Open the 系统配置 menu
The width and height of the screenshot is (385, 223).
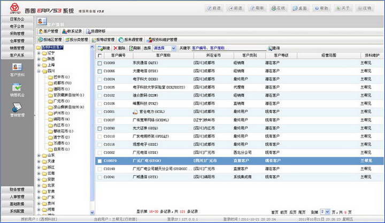(17, 211)
